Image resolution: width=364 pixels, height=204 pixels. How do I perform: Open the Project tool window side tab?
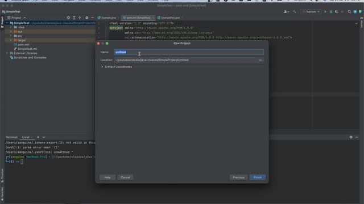coord(2,22)
